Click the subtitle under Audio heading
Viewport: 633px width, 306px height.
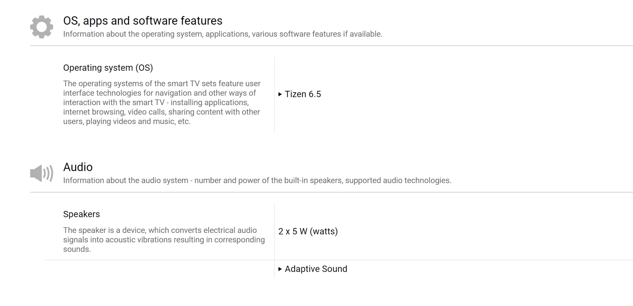point(257,181)
